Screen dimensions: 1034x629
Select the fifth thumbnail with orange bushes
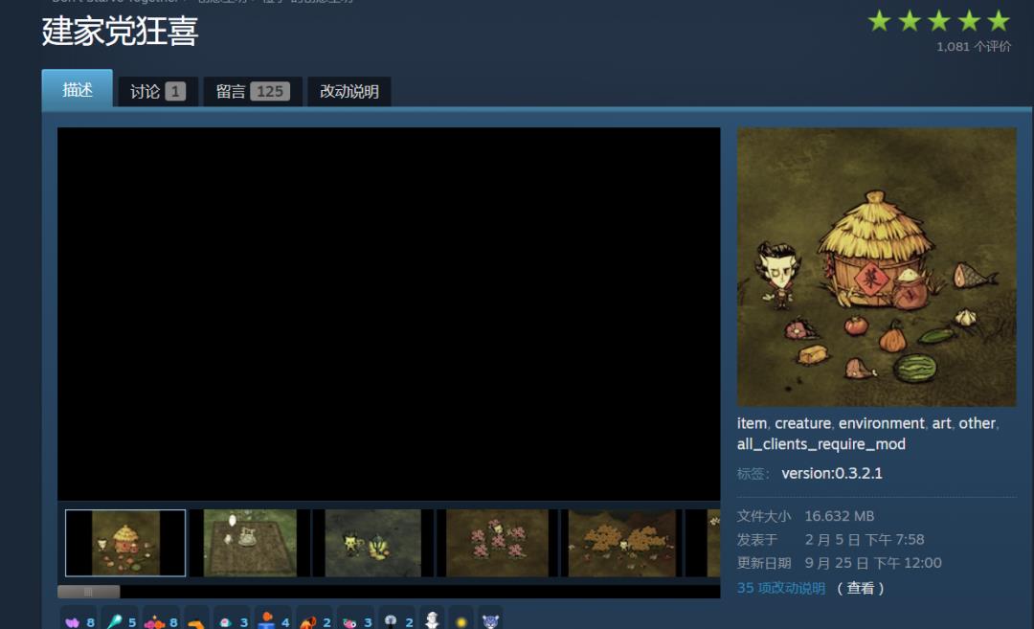[620, 543]
